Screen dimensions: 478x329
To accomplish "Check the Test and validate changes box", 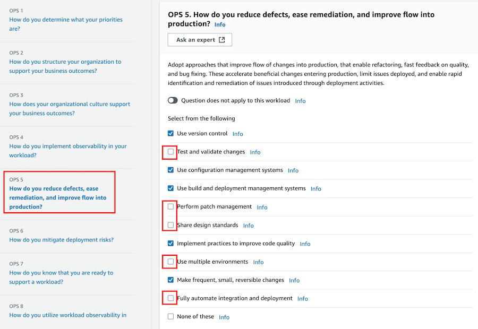I will (x=170, y=152).
